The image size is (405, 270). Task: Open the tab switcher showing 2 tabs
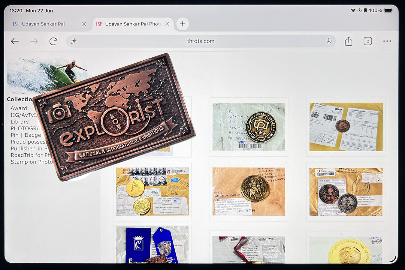(x=367, y=41)
